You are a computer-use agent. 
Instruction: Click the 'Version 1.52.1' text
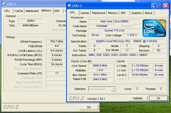click(x=96, y=99)
